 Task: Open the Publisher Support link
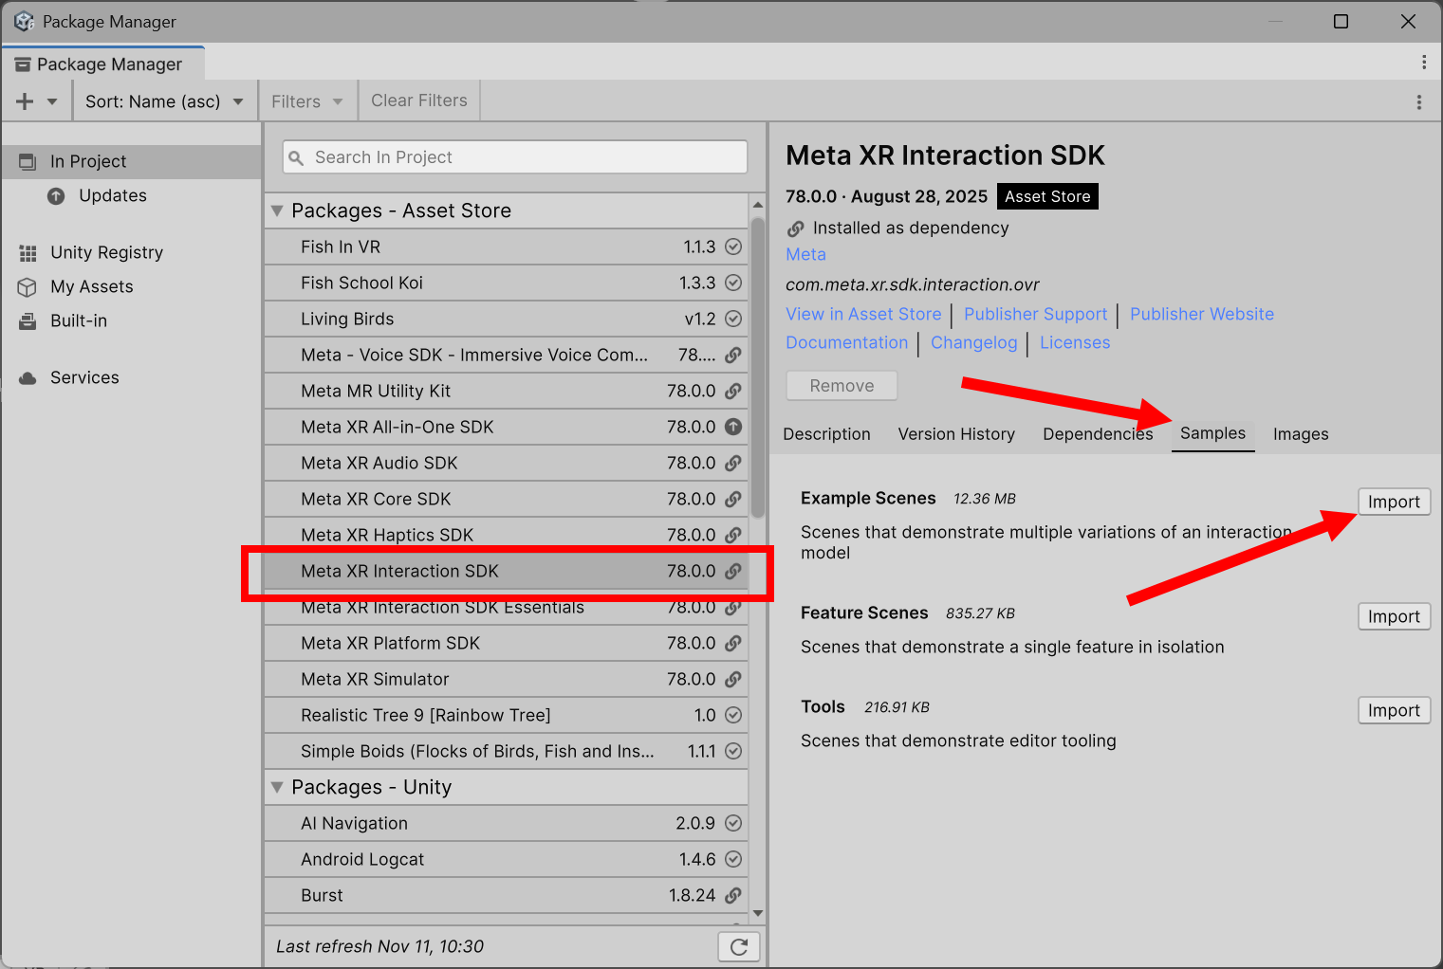click(x=1035, y=314)
